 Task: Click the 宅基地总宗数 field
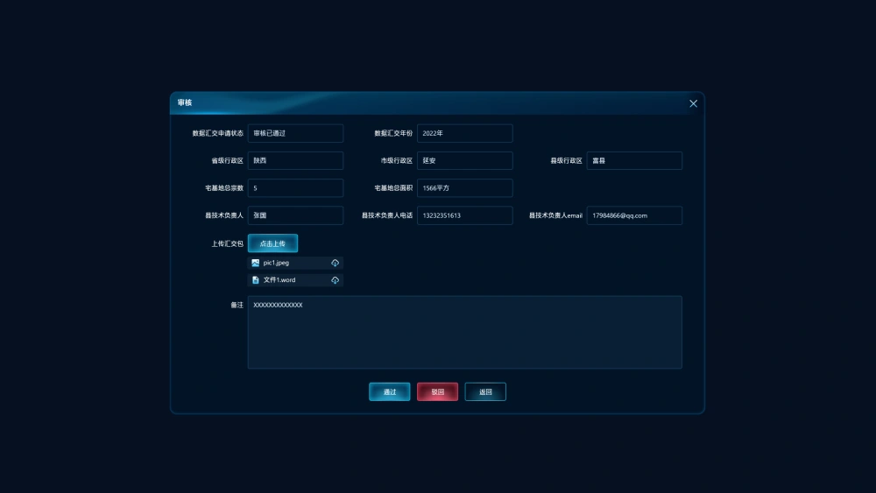295,188
